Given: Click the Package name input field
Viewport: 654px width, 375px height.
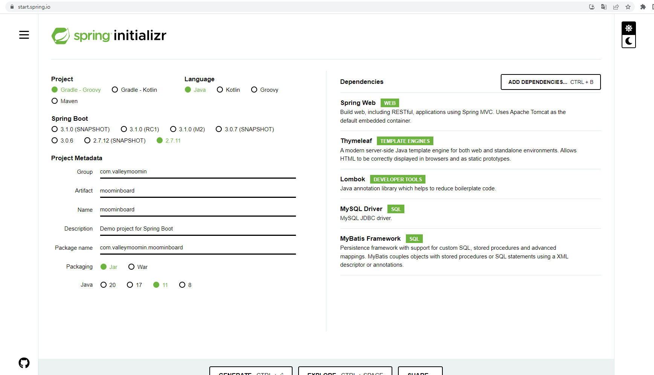Looking at the screenshot, I should 198,247.
